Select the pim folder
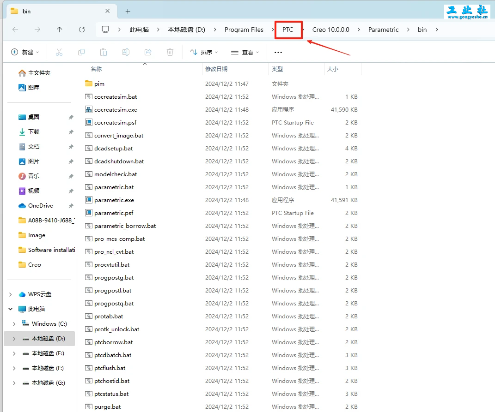 (x=95, y=84)
